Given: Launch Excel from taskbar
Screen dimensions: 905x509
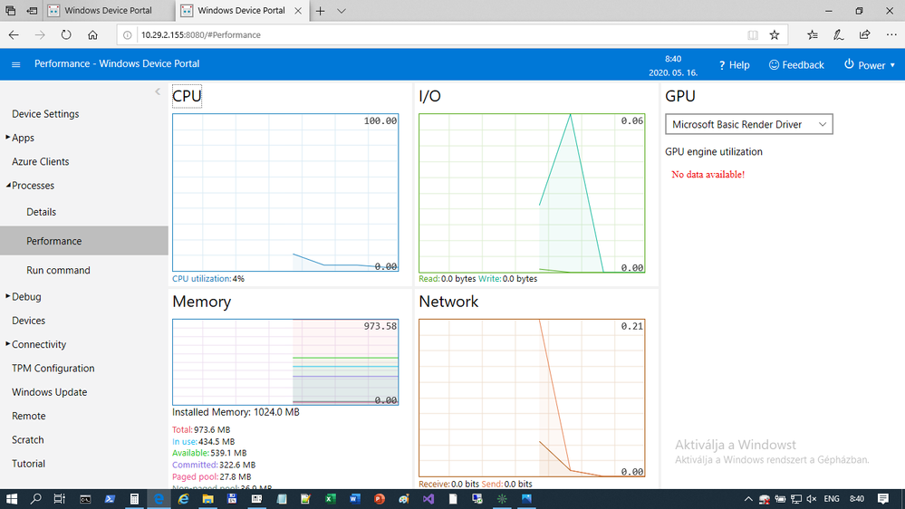Looking at the screenshot, I should click(x=330, y=499).
